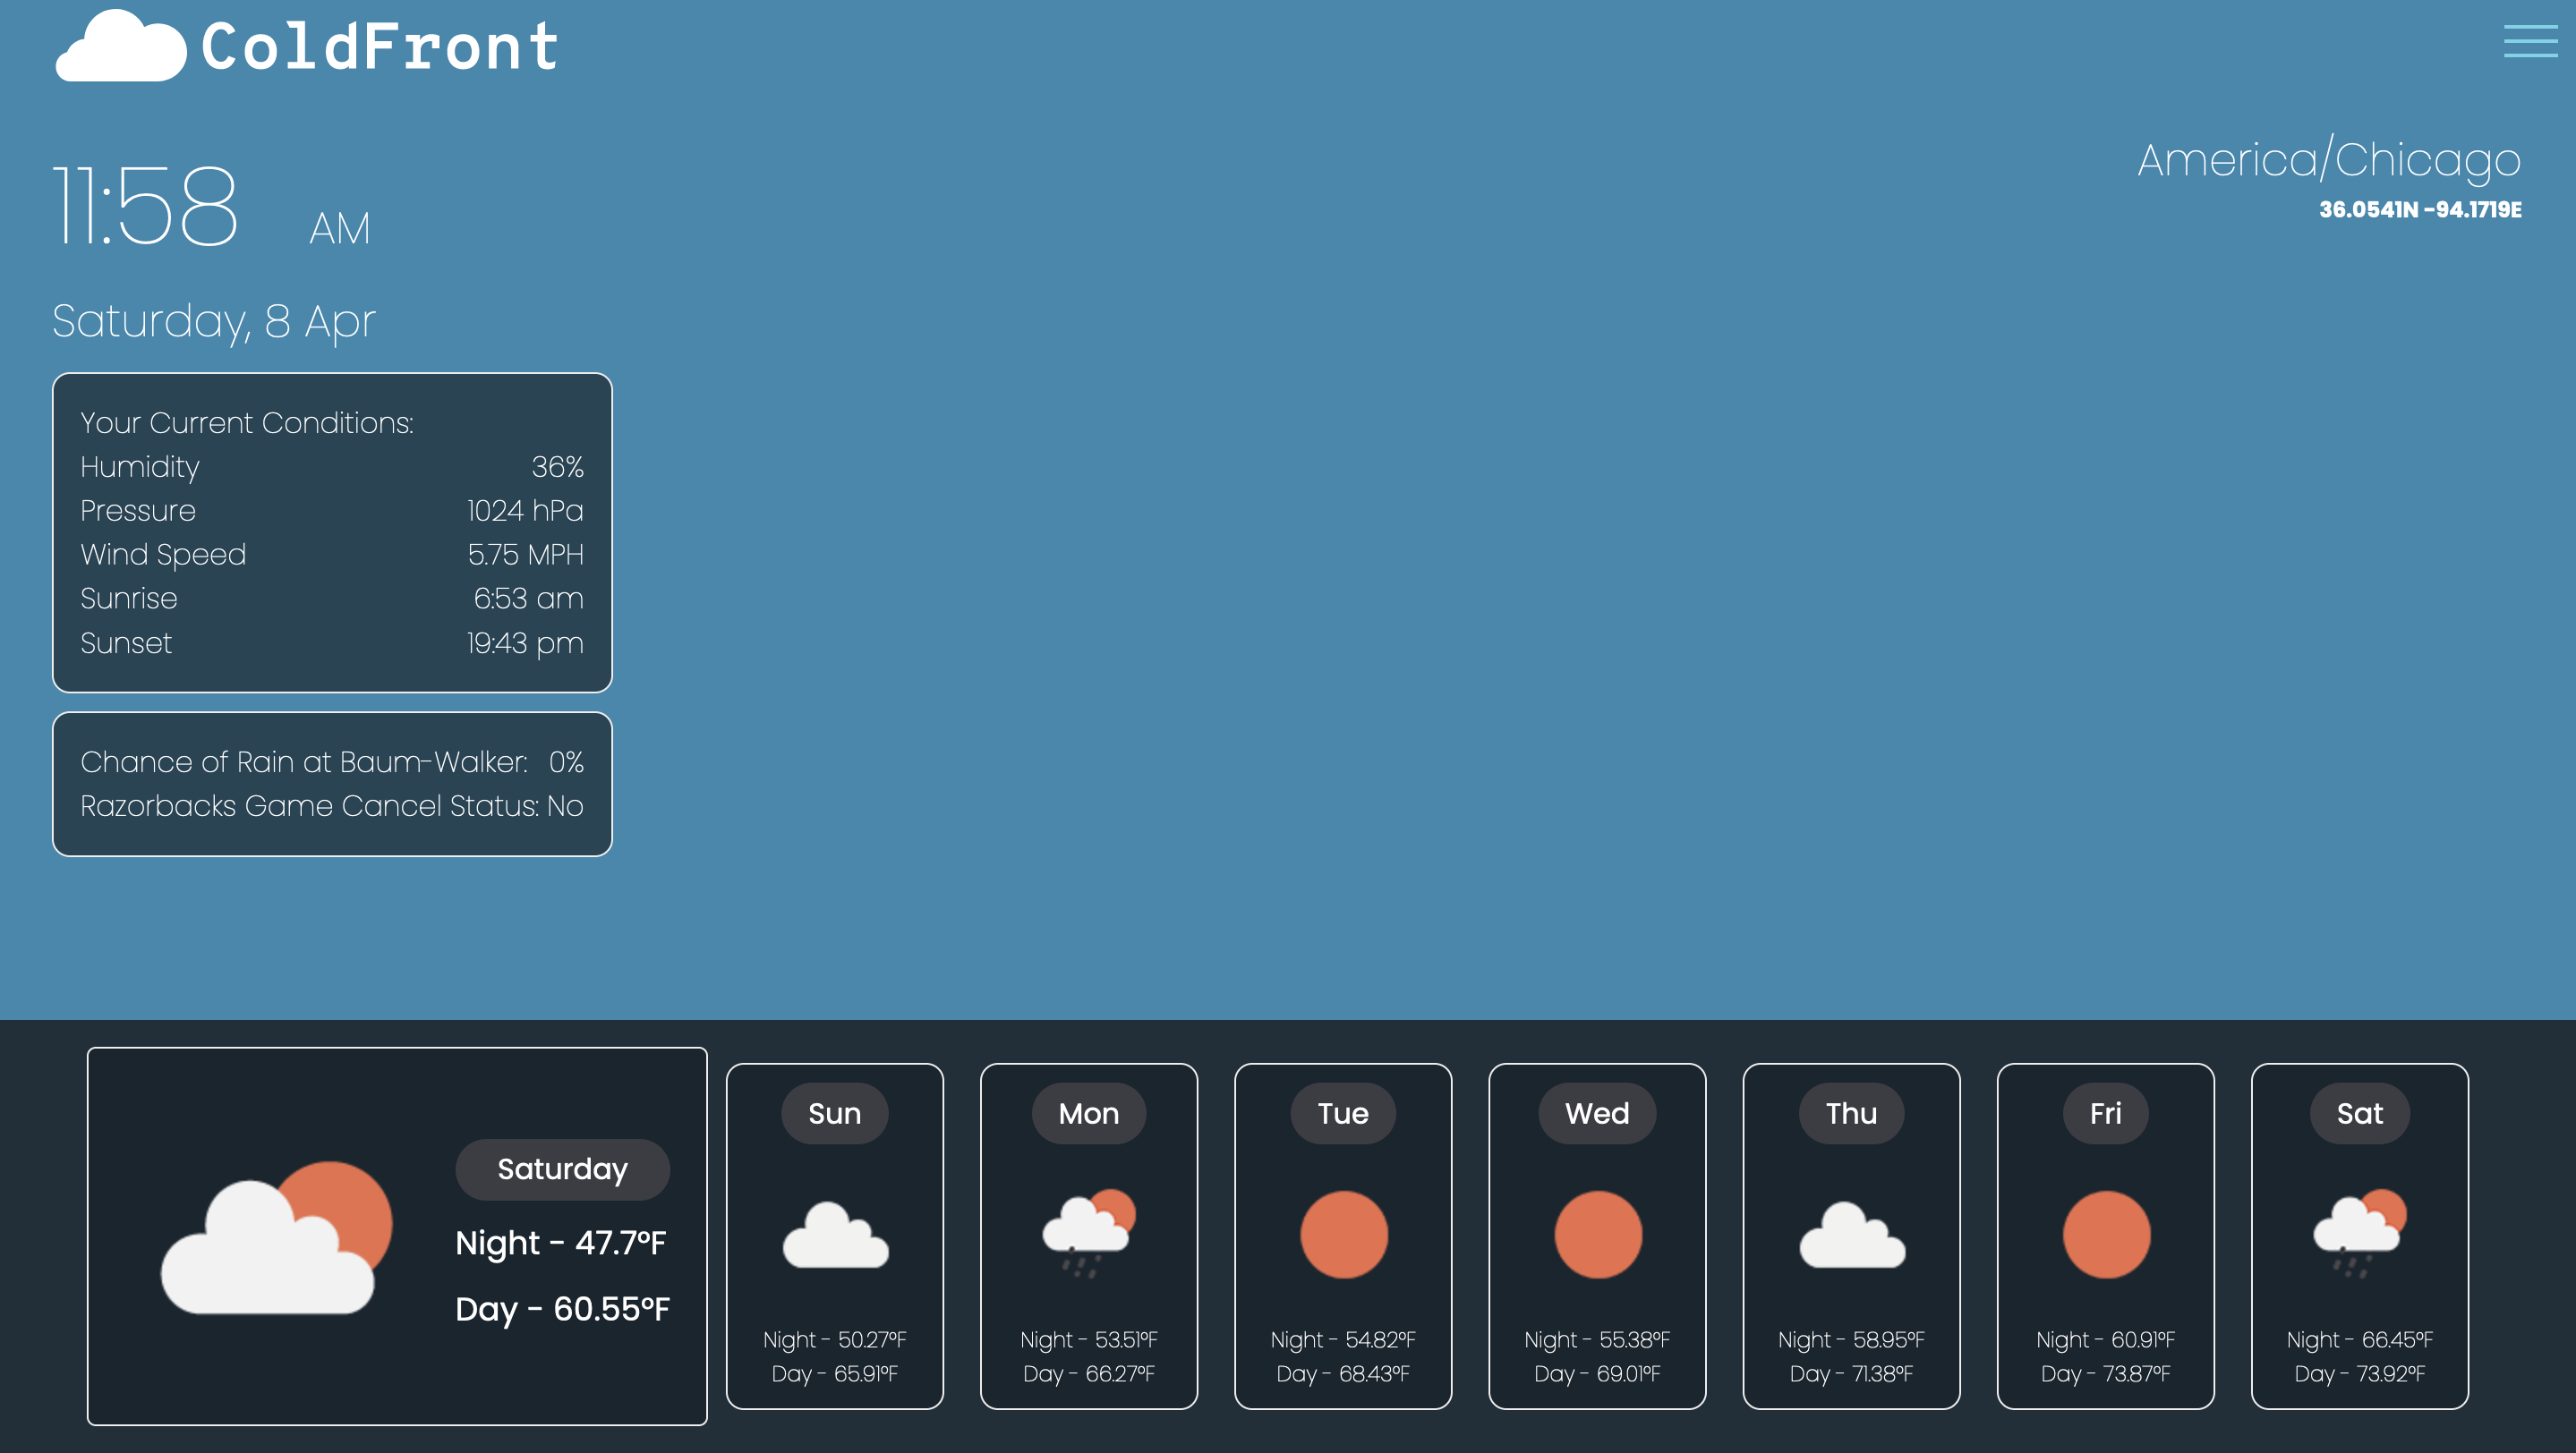Viewport: 2576px width, 1453px height.
Task: Click Saturday Day - 60.55°F text
Action: tap(563, 1309)
